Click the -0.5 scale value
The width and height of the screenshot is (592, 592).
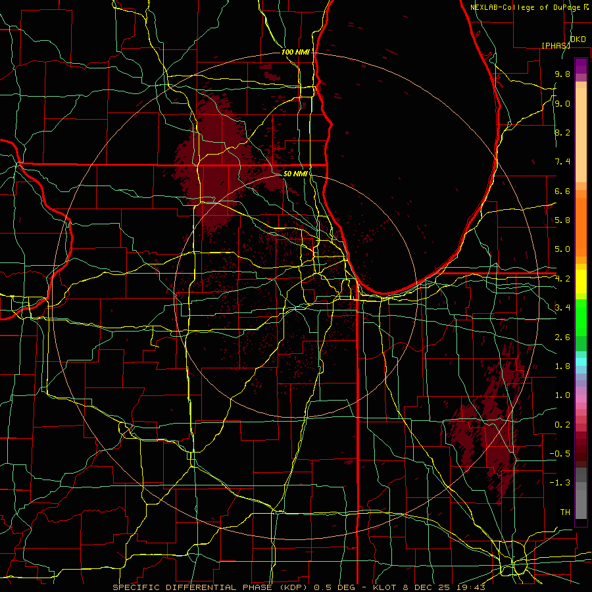[x=560, y=453]
